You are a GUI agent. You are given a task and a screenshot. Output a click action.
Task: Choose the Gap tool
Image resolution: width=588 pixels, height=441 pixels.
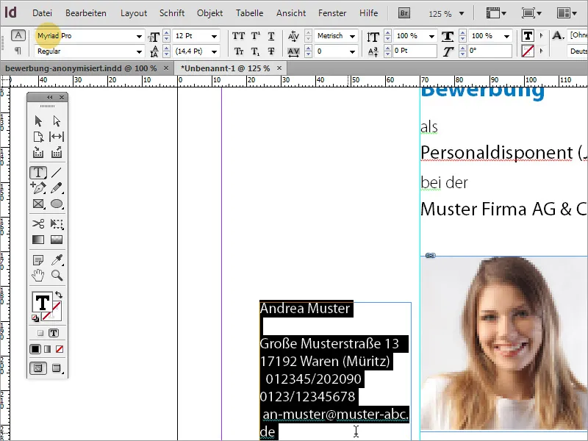pos(57,137)
